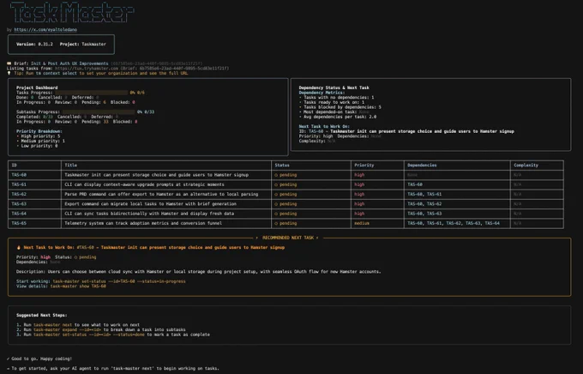Click 'Avg dependencies per task: 2.0'
The image size is (583, 374).
pyautogui.click(x=338, y=117)
